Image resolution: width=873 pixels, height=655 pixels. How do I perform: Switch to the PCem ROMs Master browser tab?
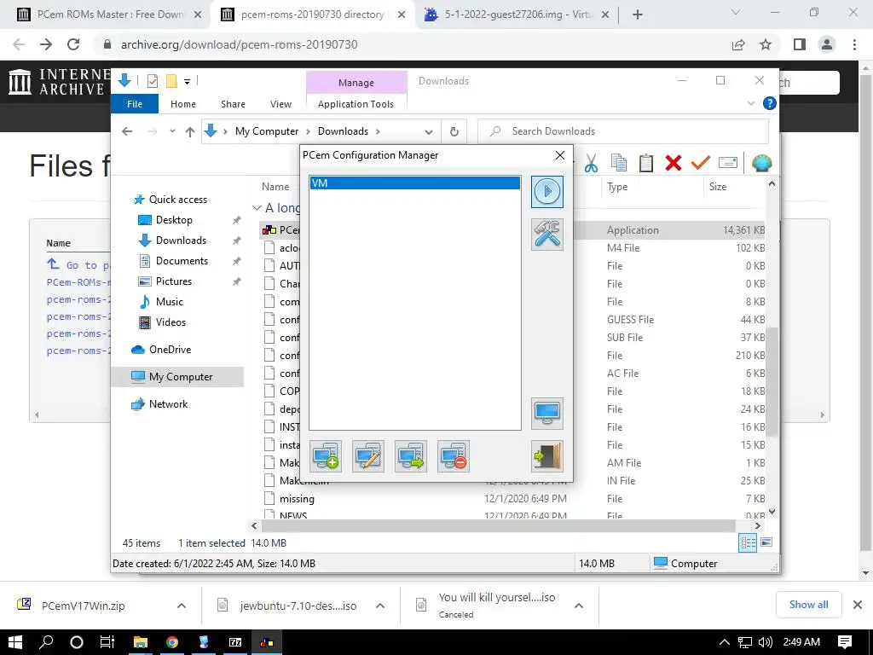[x=108, y=14]
